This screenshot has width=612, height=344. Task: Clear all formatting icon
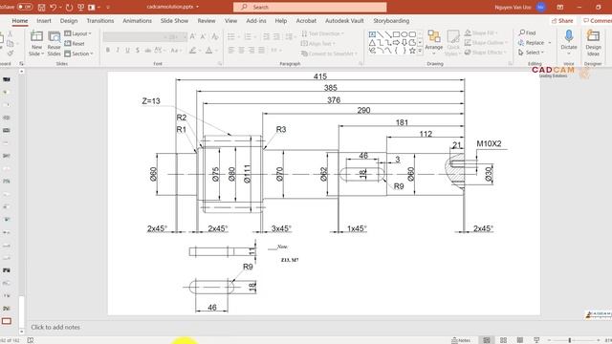[214, 36]
